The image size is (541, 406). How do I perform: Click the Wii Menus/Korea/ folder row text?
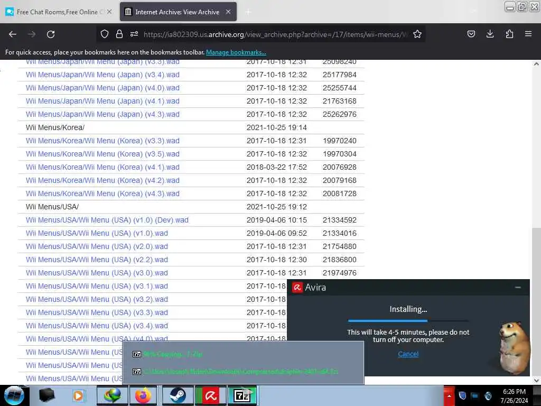55,127
